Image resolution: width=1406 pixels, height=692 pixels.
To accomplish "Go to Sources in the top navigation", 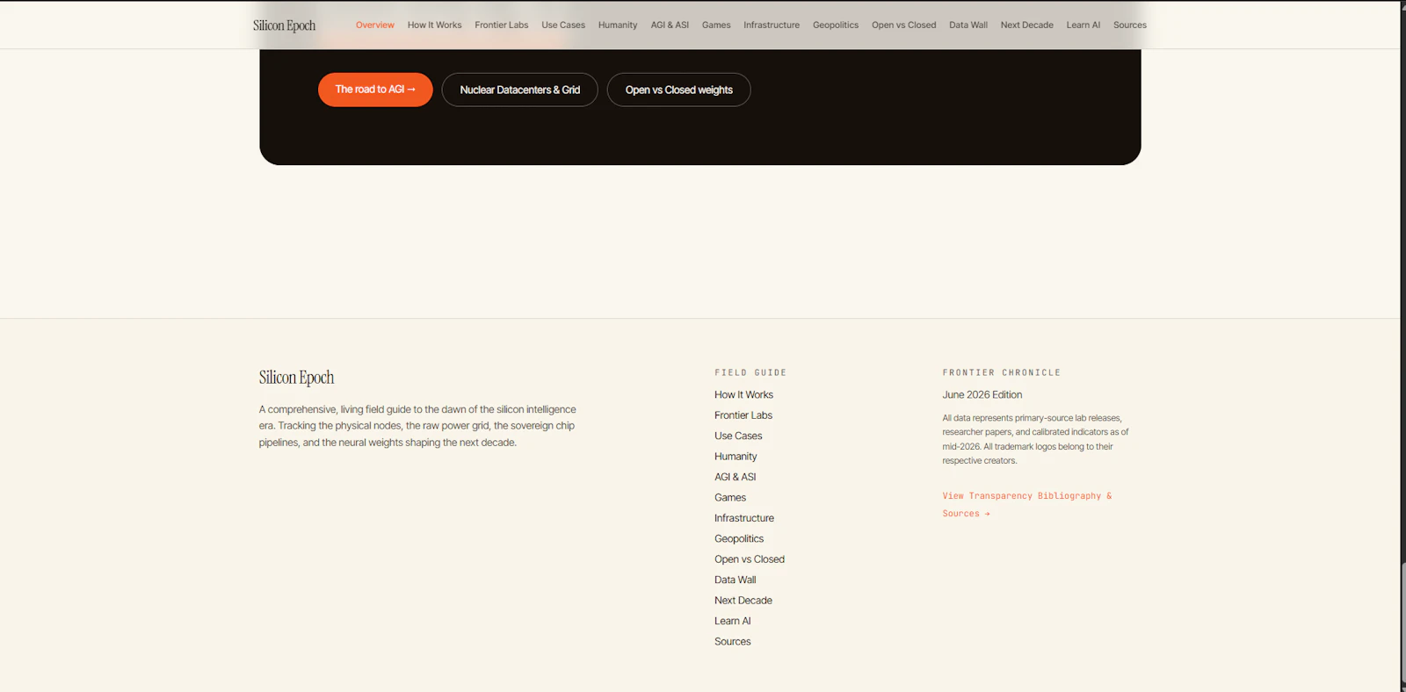I will pos(1130,25).
